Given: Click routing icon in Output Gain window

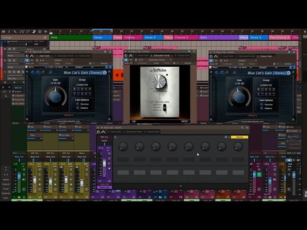Looking at the screenshot, I should click(x=216, y=56).
